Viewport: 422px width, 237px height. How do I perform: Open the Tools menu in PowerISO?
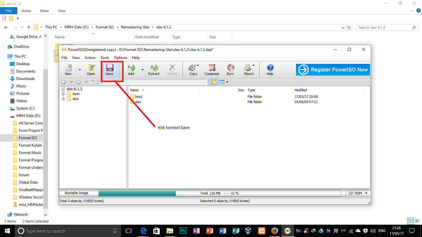pyautogui.click(x=105, y=58)
